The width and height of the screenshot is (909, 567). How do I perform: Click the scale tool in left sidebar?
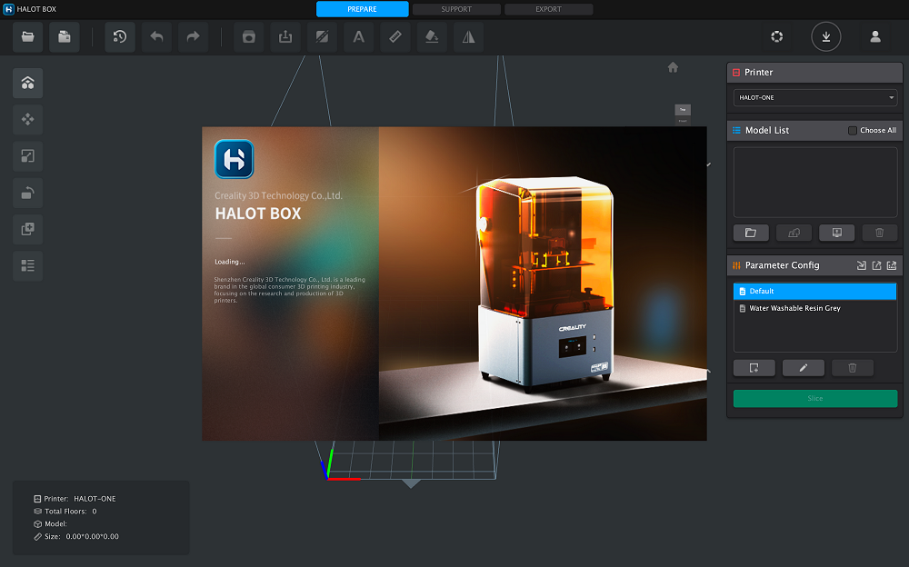point(27,156)
